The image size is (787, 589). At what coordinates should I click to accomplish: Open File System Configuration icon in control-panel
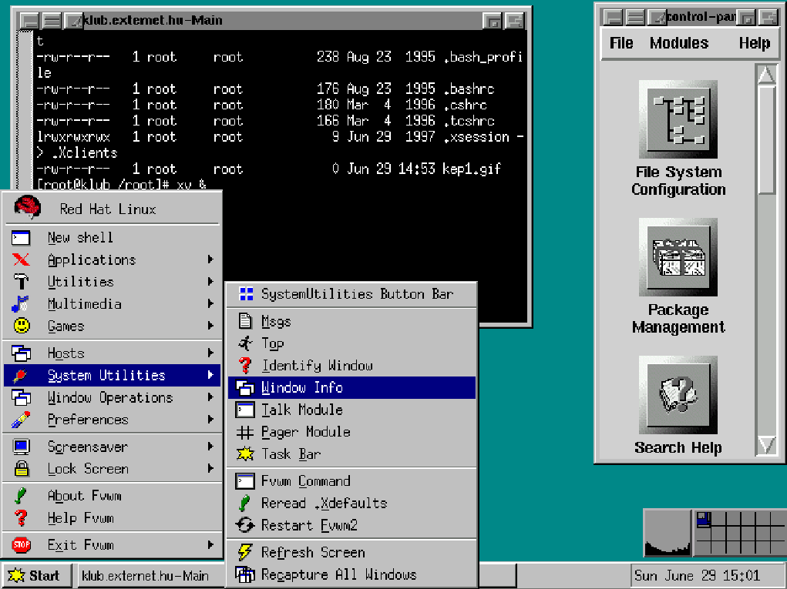pos(678,119)
